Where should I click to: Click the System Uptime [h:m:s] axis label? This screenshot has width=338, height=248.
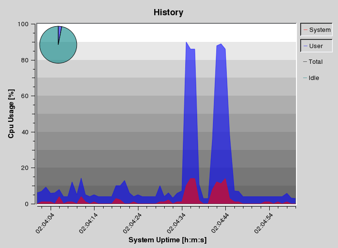click(x=167, y=240)
